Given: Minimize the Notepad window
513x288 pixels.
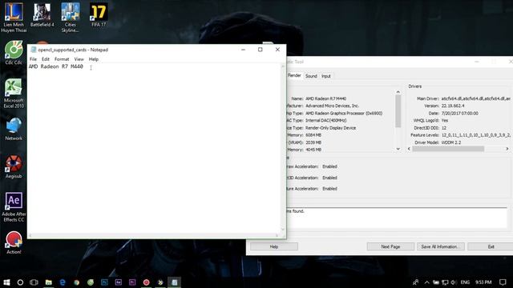Looking at the screenshot, I should pos(243,50).
